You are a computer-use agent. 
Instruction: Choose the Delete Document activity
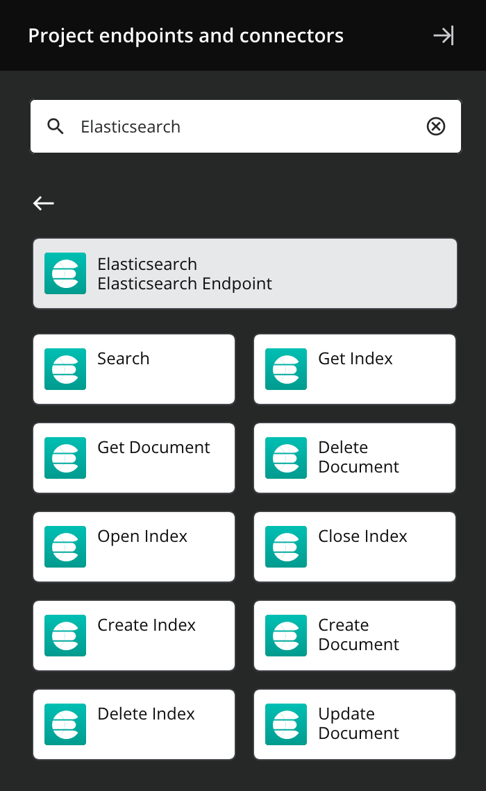click(x=355, y=458)
